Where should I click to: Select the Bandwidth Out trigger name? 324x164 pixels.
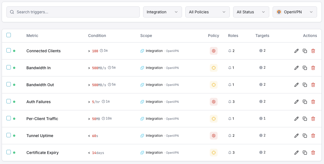(40, 85)
